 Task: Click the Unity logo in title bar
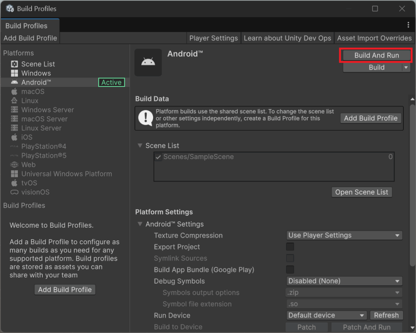point(10,9)
